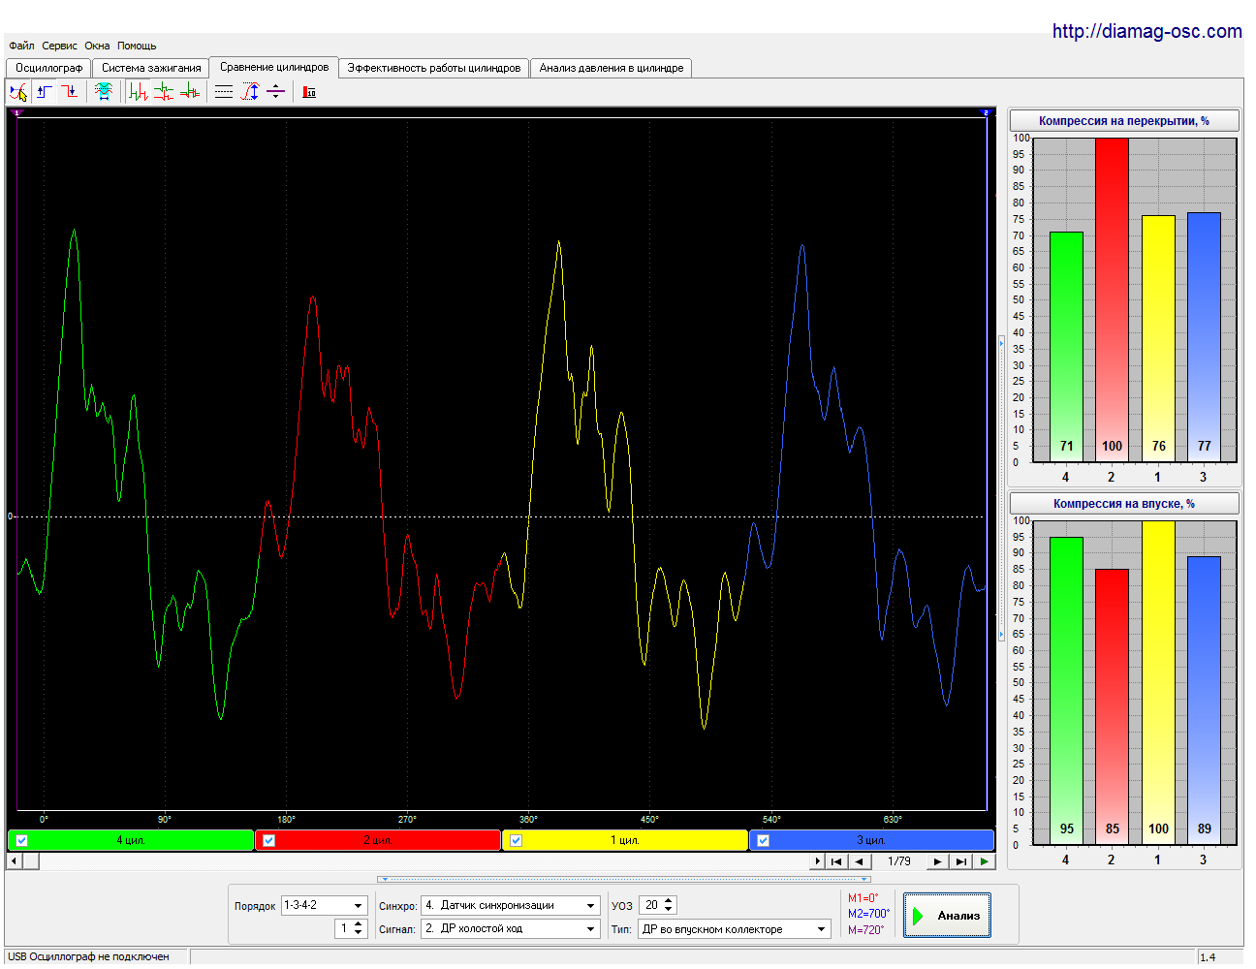The width and height of the screenshot is (1256, 969).
Task: Click the horizontal scrollbar thumb
Action: click(30, 860)
